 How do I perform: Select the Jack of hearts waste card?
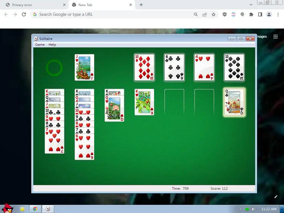tap(84, 67)
